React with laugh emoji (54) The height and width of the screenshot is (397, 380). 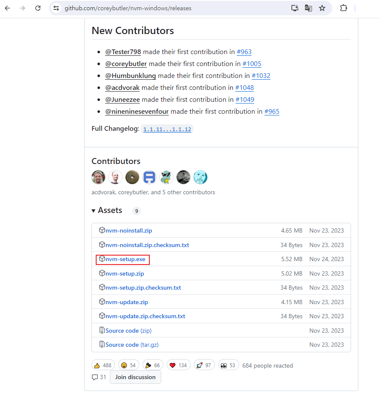pyautogui.click(x=129, y=365)
